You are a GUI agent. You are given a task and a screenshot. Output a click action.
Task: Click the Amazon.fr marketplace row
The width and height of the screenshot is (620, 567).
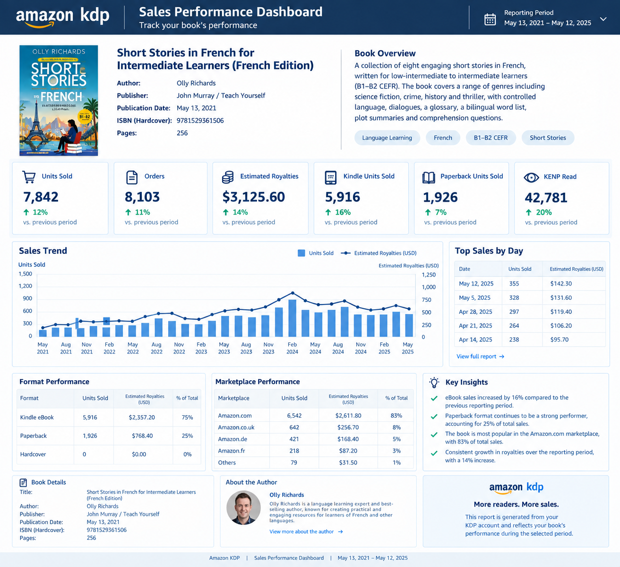pyautogui.click(x=314, y=451)
